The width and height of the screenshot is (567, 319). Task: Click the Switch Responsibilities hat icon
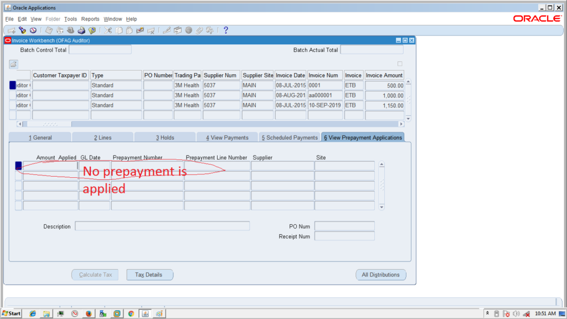70,30
